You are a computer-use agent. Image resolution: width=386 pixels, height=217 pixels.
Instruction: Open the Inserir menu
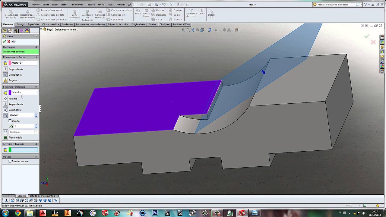tap(64, 5)
